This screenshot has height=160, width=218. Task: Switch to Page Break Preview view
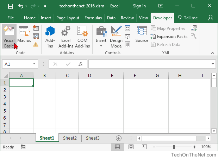pos(144,147)
